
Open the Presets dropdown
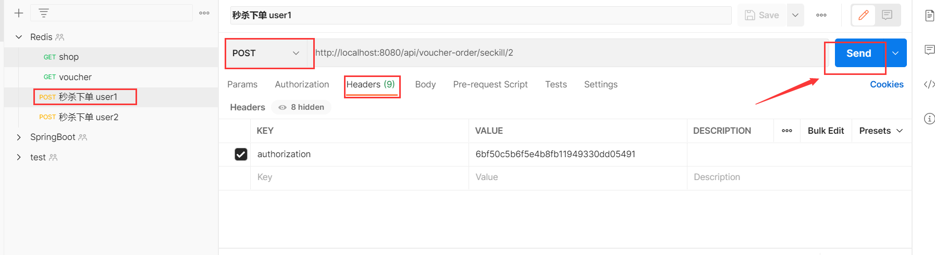[x=881, y=131]
